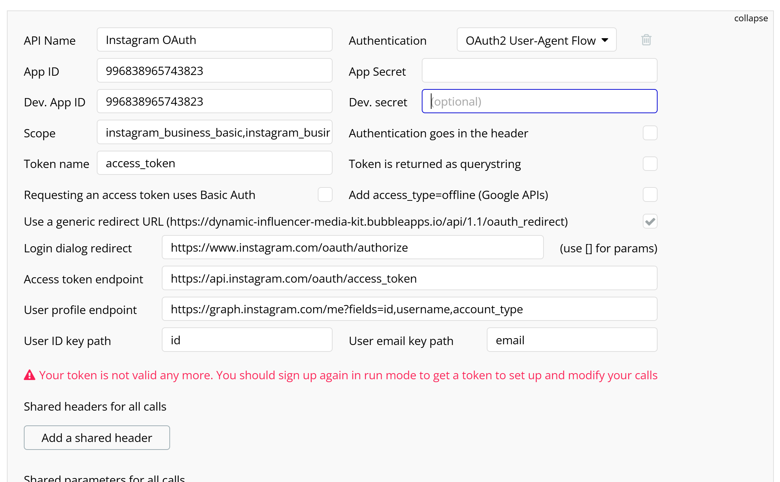Click the Token name field
Image resolution: width=780 pixels, height=482 pixels.
click(214, 163)
